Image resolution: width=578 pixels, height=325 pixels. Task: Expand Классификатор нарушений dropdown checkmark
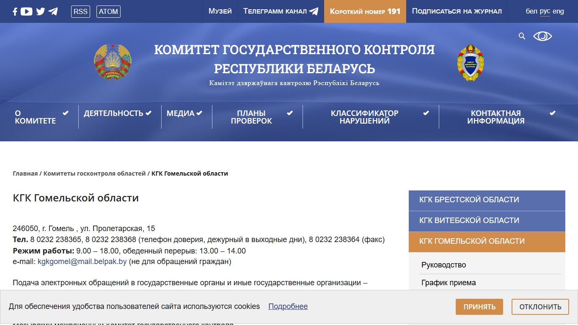[x=426, y=113]
